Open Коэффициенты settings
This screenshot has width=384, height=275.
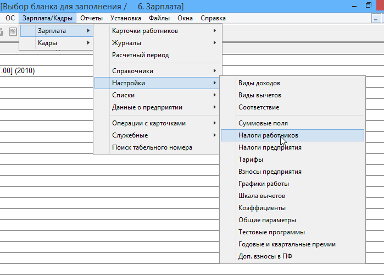[x=292, y=208]
